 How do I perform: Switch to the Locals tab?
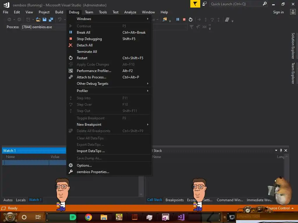pyautogui.click(x=21, y=200)
